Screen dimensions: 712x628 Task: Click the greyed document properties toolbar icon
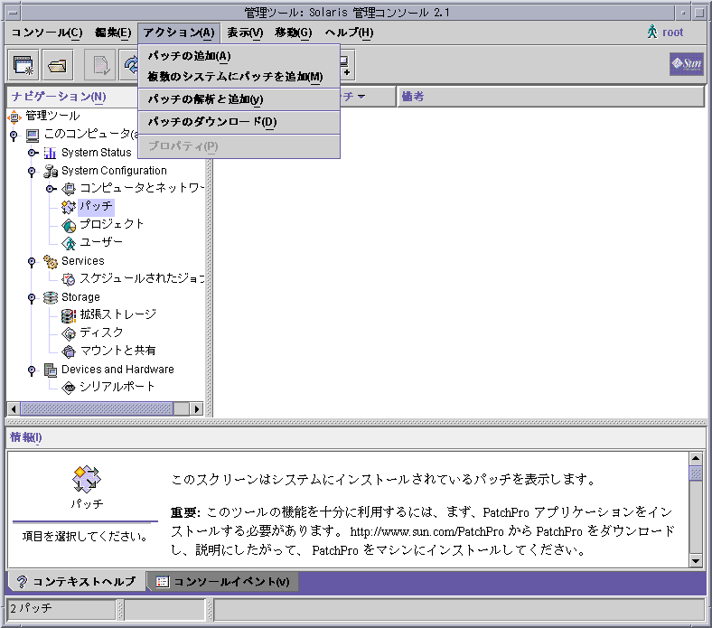pyautogui.click(x=100, y=65)
